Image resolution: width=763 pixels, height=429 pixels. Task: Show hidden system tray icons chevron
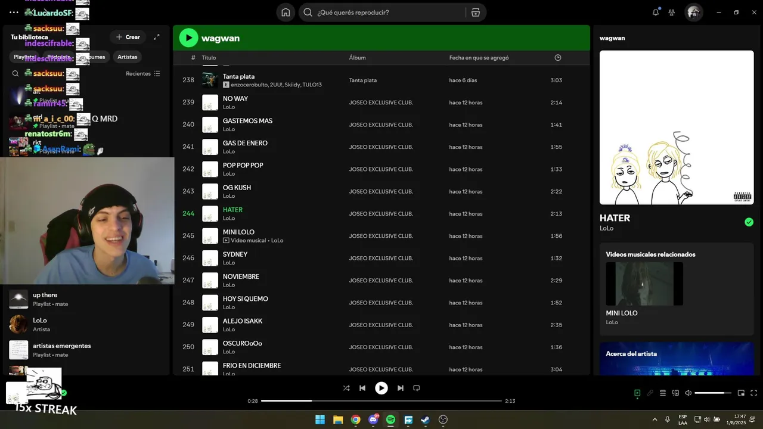pyautogui.click(x=655, y=419)
